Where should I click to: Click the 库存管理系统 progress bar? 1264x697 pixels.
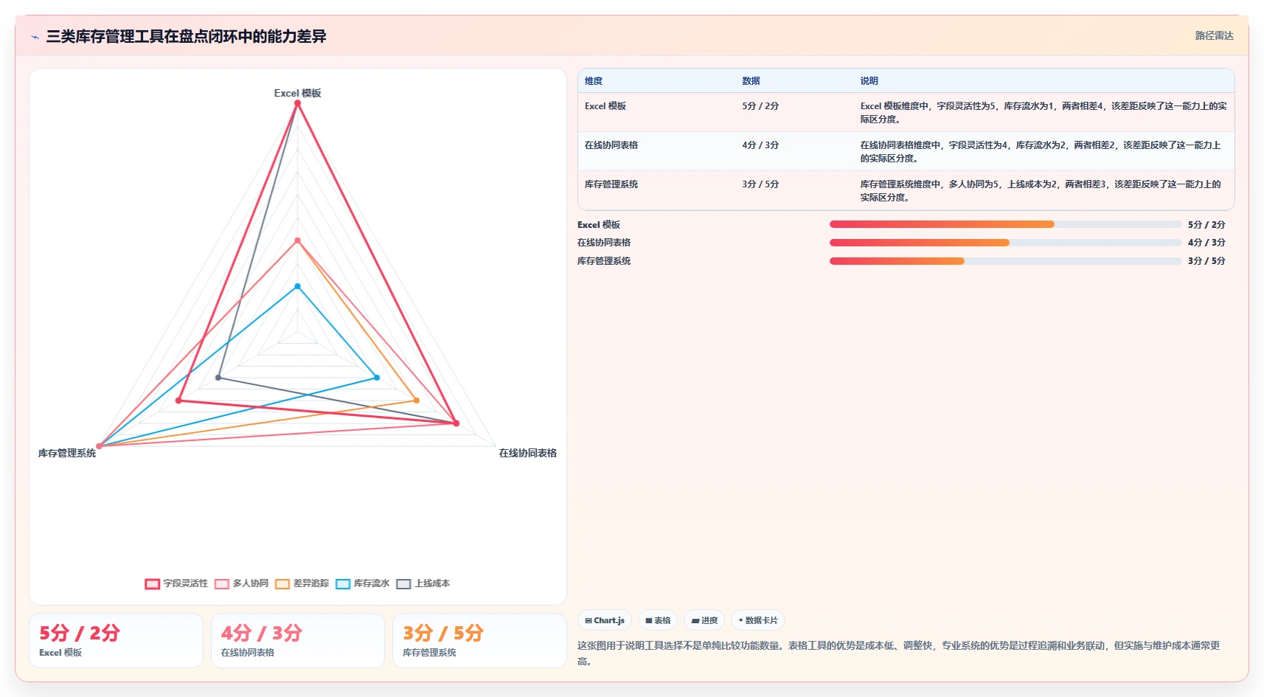pyautogui.click(x=1005, y=261)
